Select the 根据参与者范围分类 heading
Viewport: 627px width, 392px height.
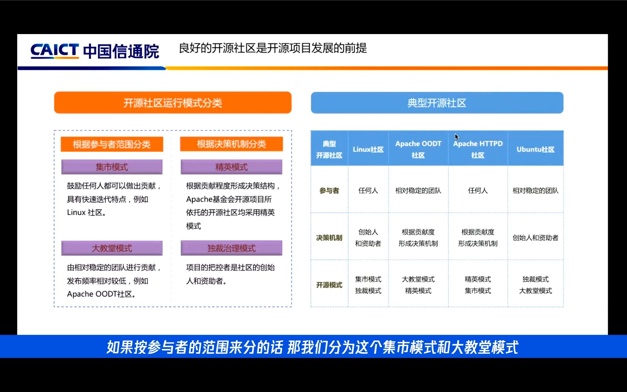(x=112, y=144)
